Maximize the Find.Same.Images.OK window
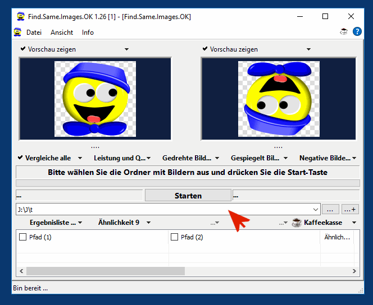 [x=325, y=16]
